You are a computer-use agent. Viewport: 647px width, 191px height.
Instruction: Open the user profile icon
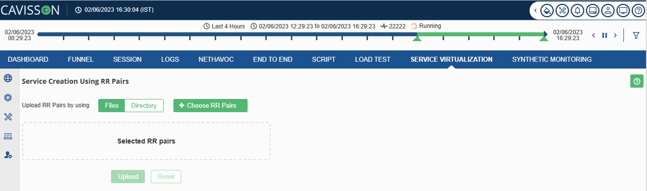click(x=608, y=10)
